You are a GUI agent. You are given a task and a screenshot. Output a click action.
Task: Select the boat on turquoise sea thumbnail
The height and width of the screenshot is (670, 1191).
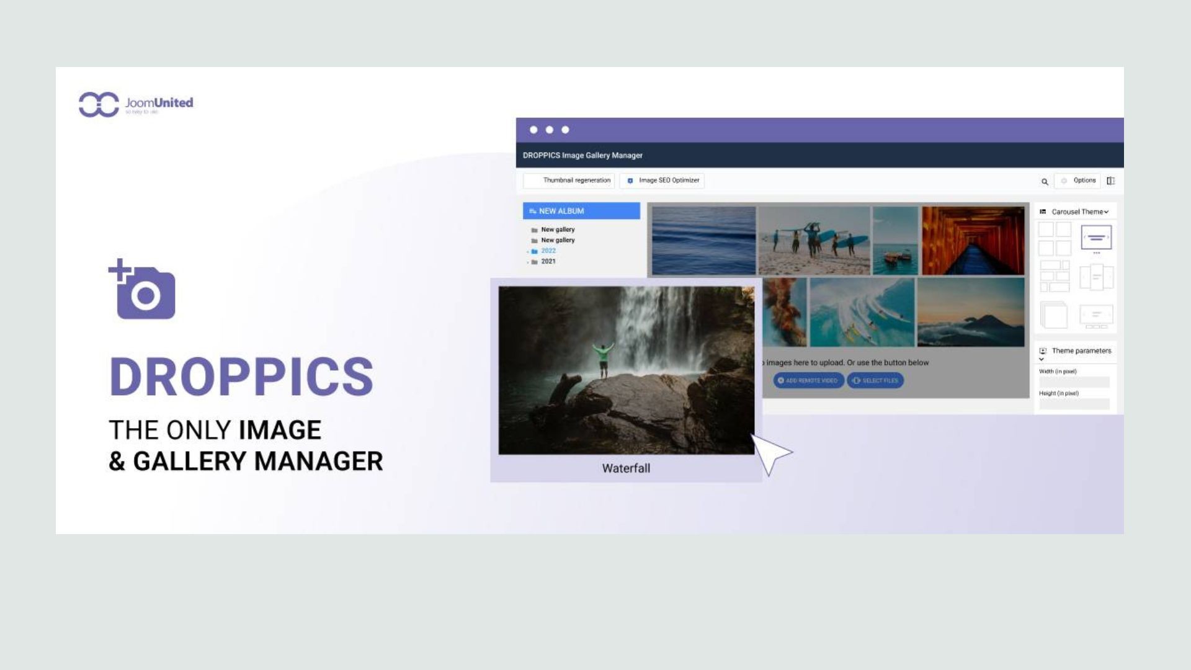click(x=895, y=241)
